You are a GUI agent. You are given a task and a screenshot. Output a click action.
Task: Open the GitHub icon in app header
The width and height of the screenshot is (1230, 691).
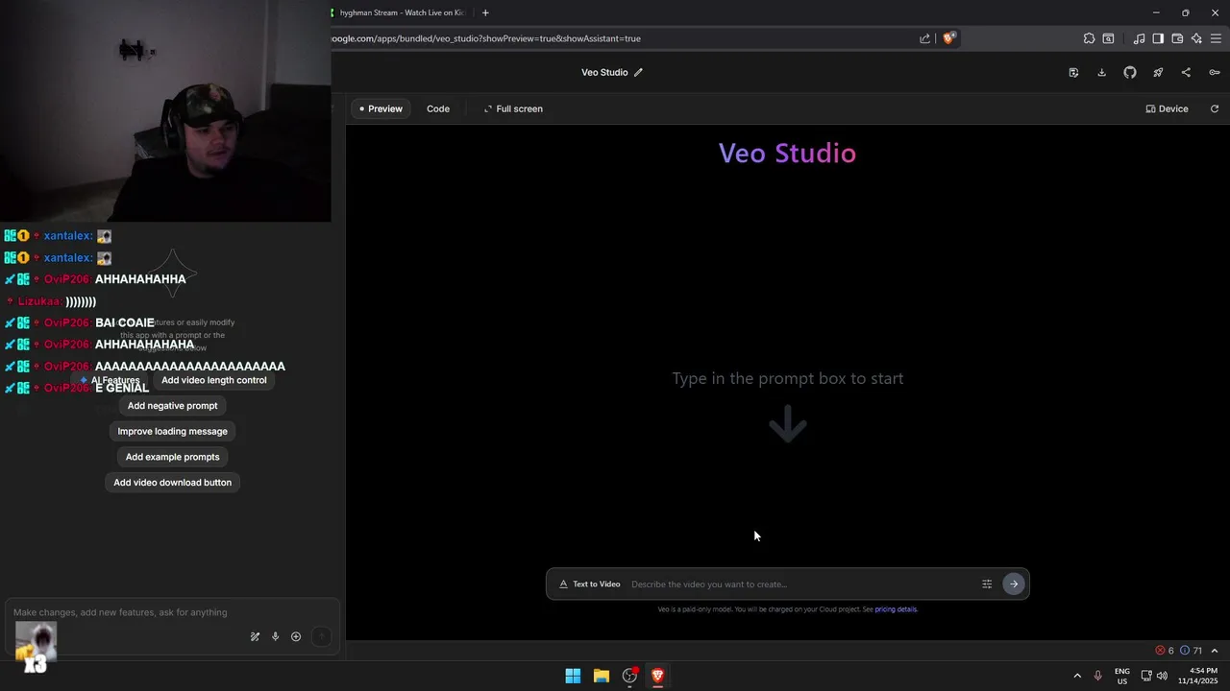click(1130, 72)
